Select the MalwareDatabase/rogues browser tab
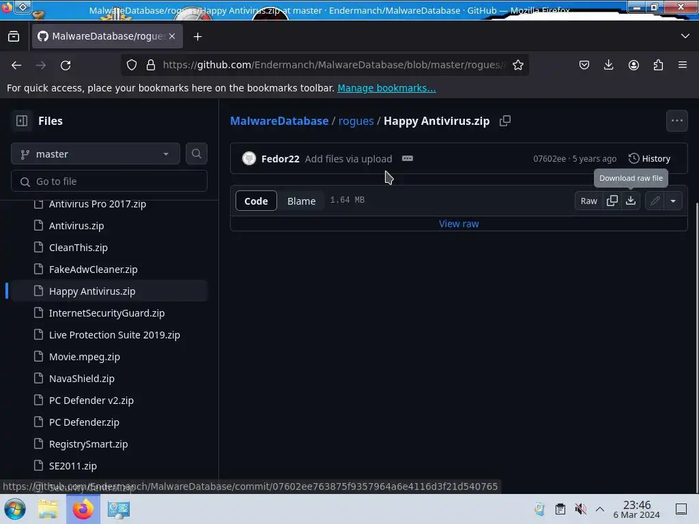Viewport: 699px width, 524px height. [x=107, y=36]
